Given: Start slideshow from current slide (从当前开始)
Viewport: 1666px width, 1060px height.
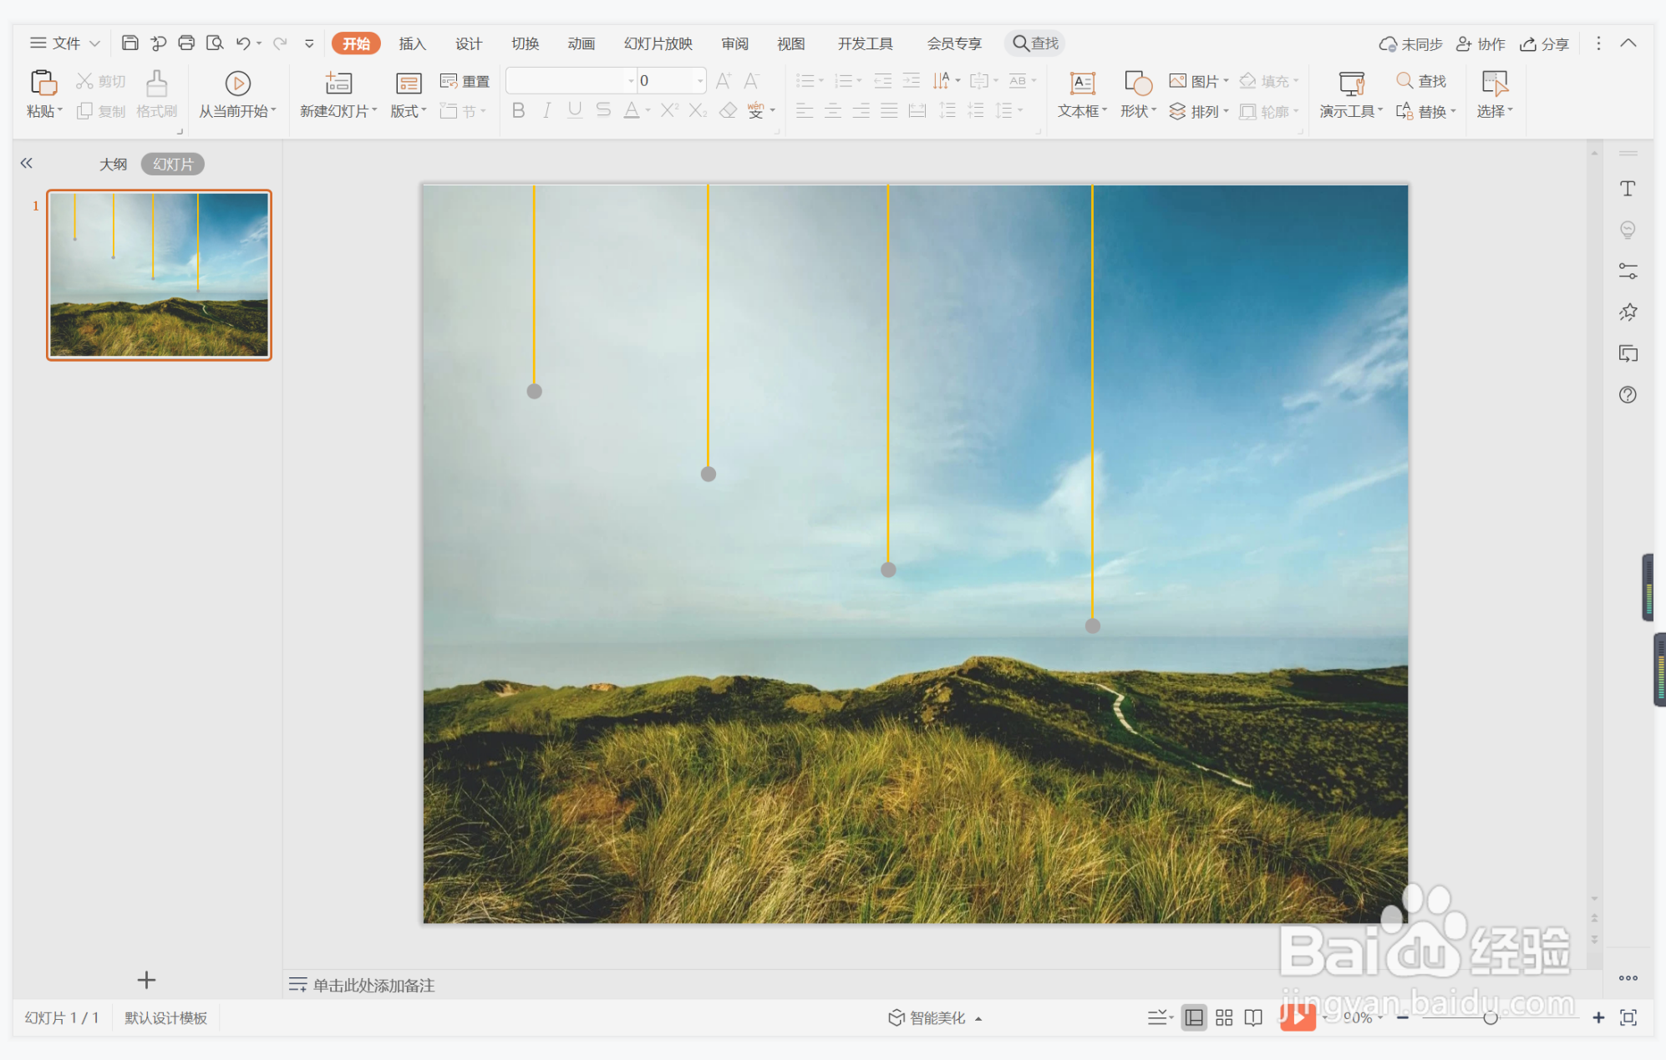Looking at the screenshot, I should [237, 84].
